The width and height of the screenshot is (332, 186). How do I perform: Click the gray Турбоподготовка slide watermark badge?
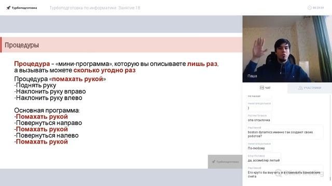coord(225,162)
